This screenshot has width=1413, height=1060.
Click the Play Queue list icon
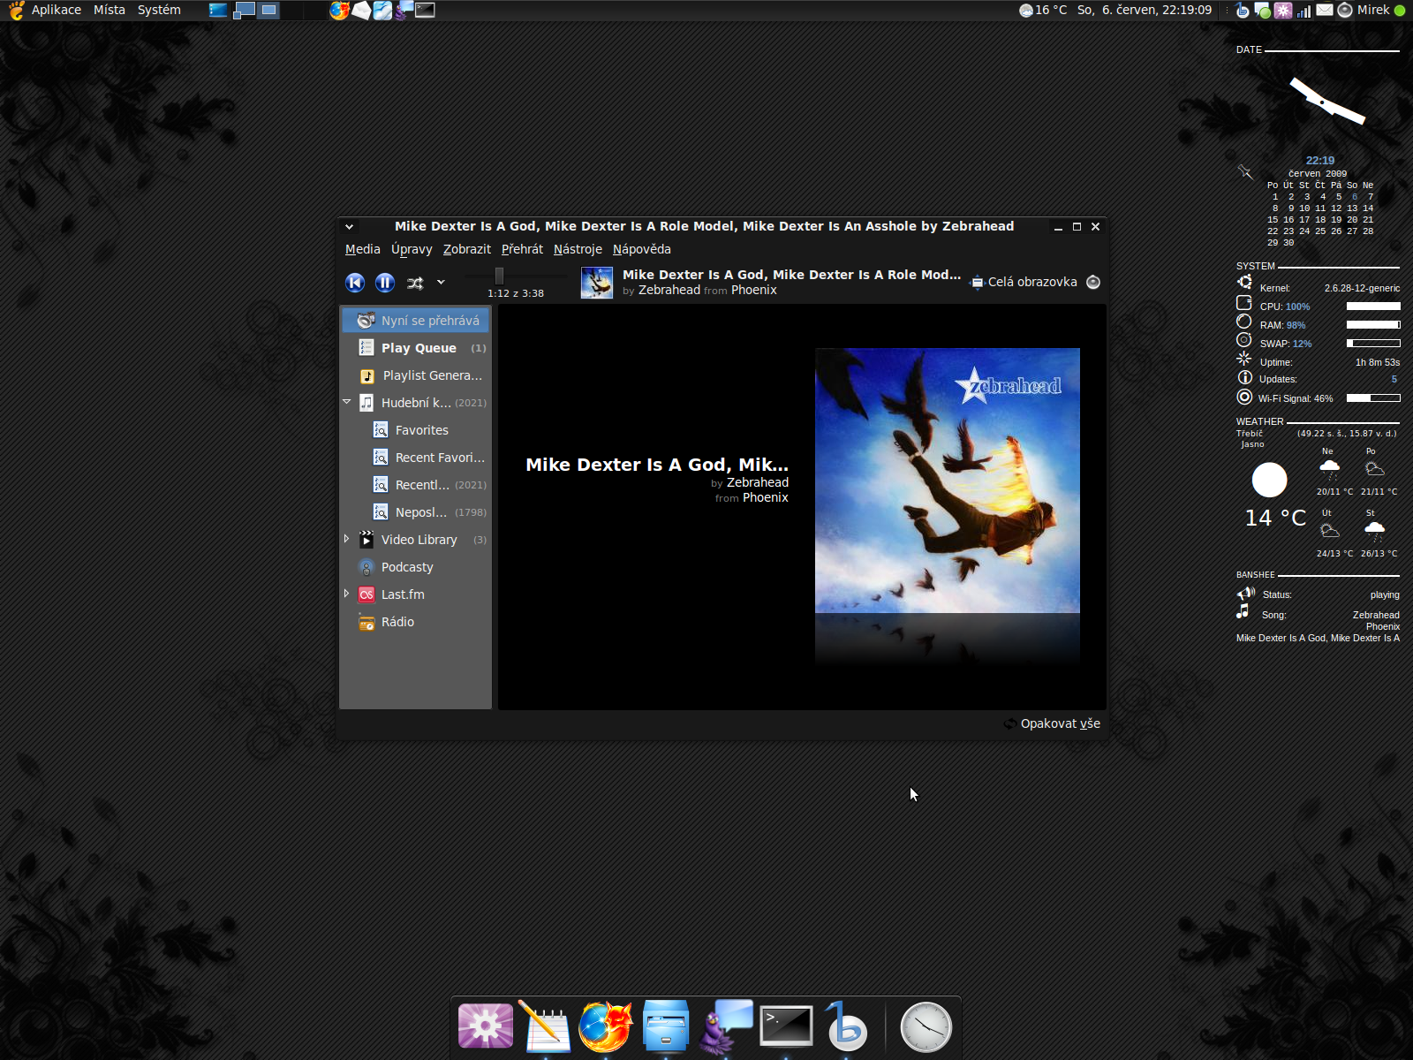click(x=366, y=348)
